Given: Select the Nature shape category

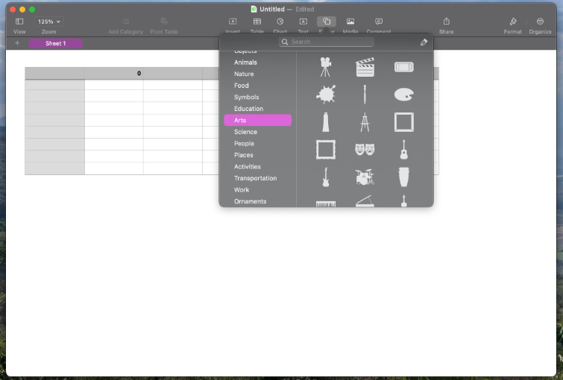Looking at the screenshot, I should pyautogui.click(x=258, y=74).
